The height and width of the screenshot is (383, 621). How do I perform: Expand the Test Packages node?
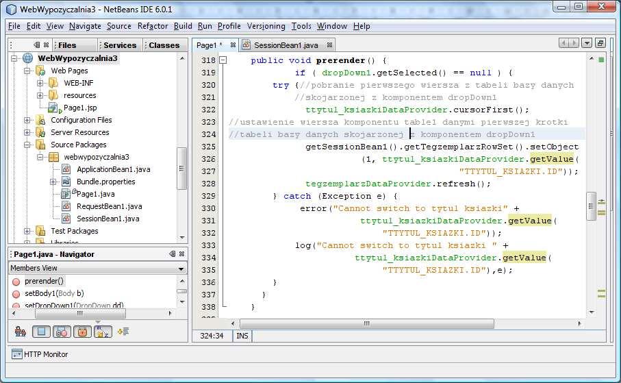coord(27,231)
